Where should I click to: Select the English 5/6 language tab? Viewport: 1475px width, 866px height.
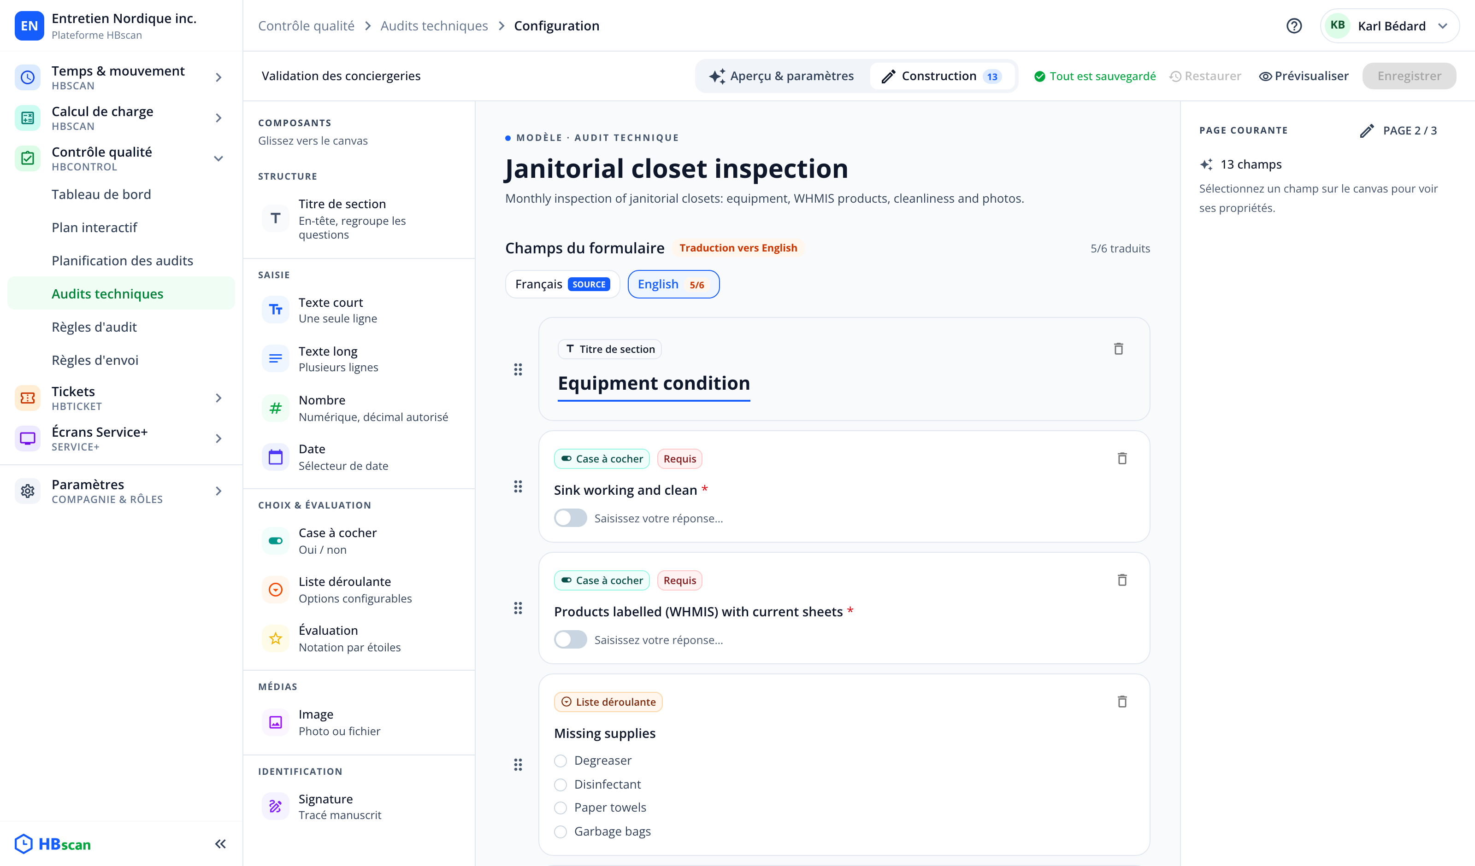(673, 284)
